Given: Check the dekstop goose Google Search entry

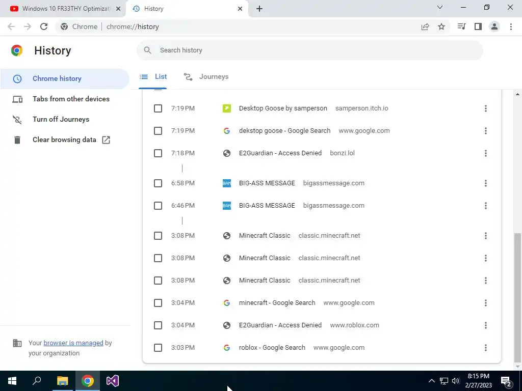Looking at the screenshot, I should (158, 131).
